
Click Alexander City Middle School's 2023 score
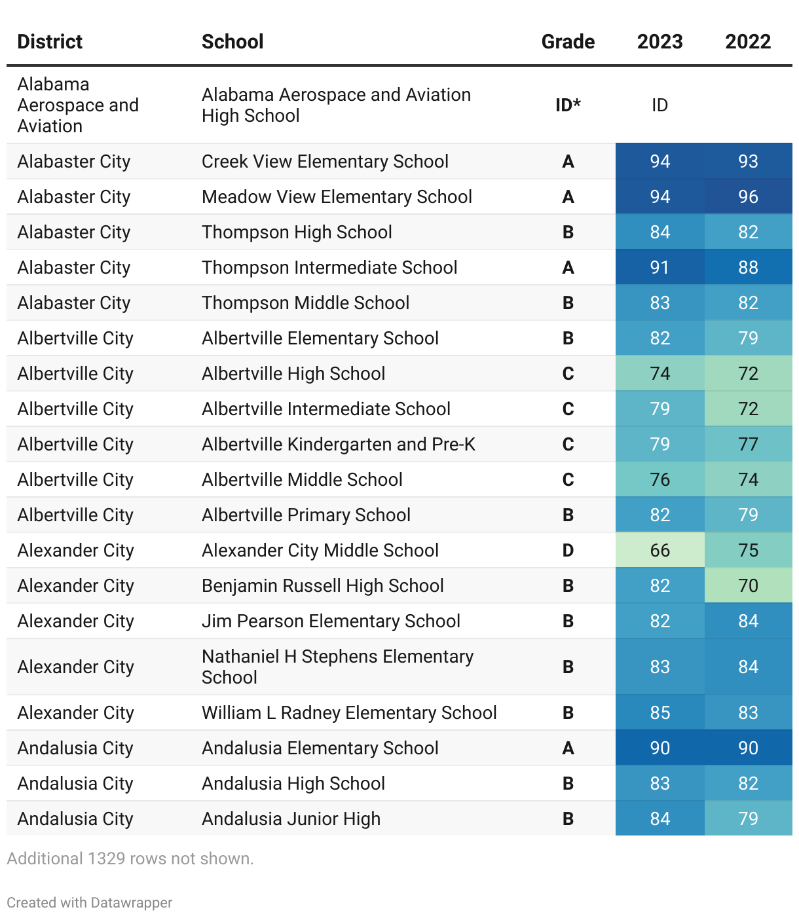(x=660, y=551)
